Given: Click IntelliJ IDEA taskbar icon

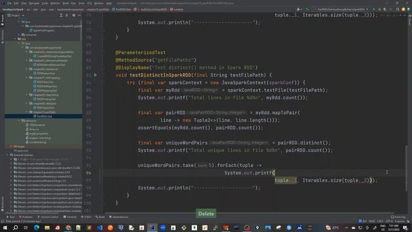Looking at the screenshot, I should click(152, 227).
